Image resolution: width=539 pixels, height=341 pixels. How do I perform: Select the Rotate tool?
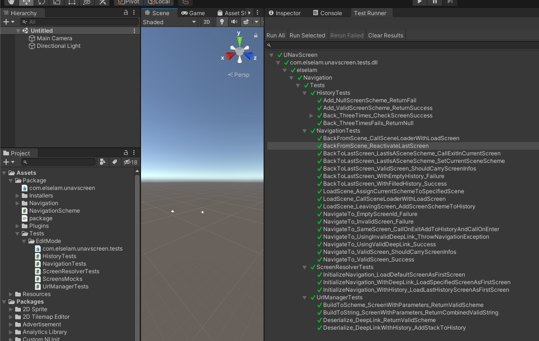pyautogui.click(x=42, y=2)
